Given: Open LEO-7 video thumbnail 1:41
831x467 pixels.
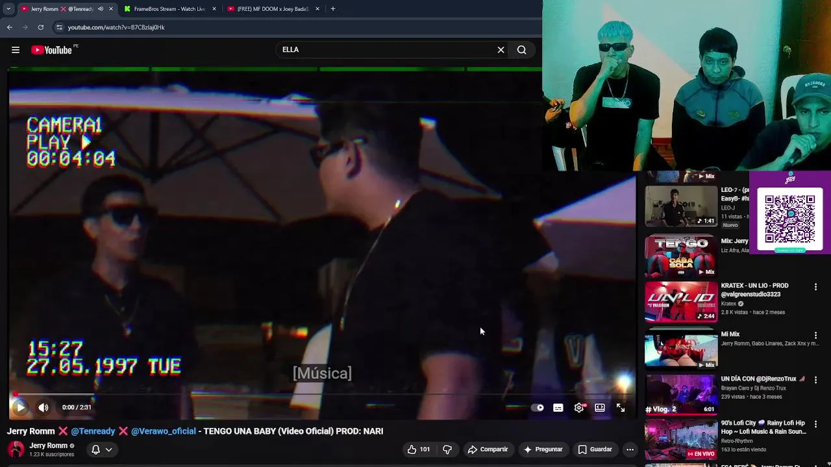Looking at the screenshot, I should pos(681,206).
